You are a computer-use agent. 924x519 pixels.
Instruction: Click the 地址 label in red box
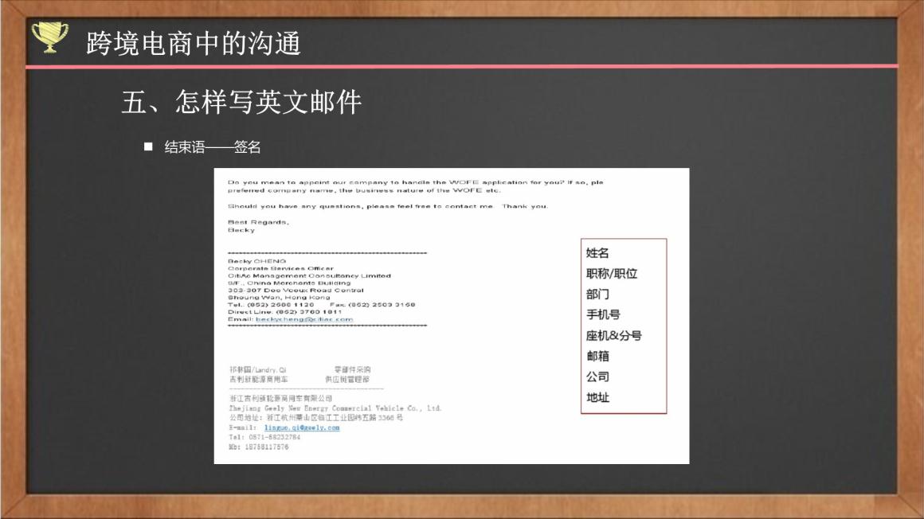(x=597, y=398)
